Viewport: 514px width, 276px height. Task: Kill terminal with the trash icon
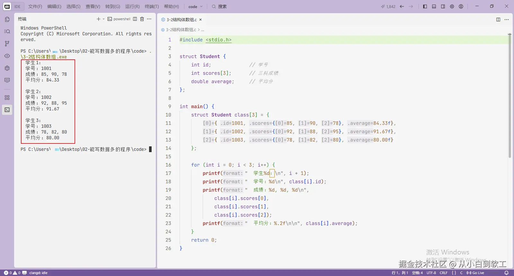pyautogui.click(x=142, y=19)
